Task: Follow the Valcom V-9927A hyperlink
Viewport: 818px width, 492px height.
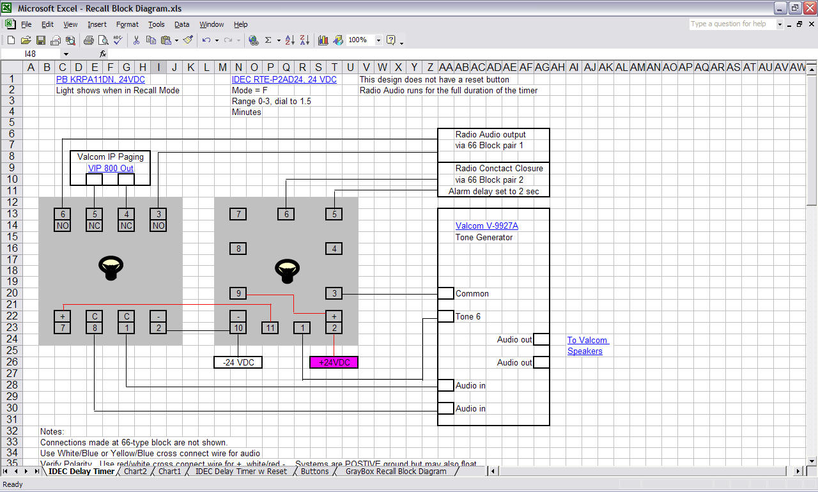Action: [486, 226]
